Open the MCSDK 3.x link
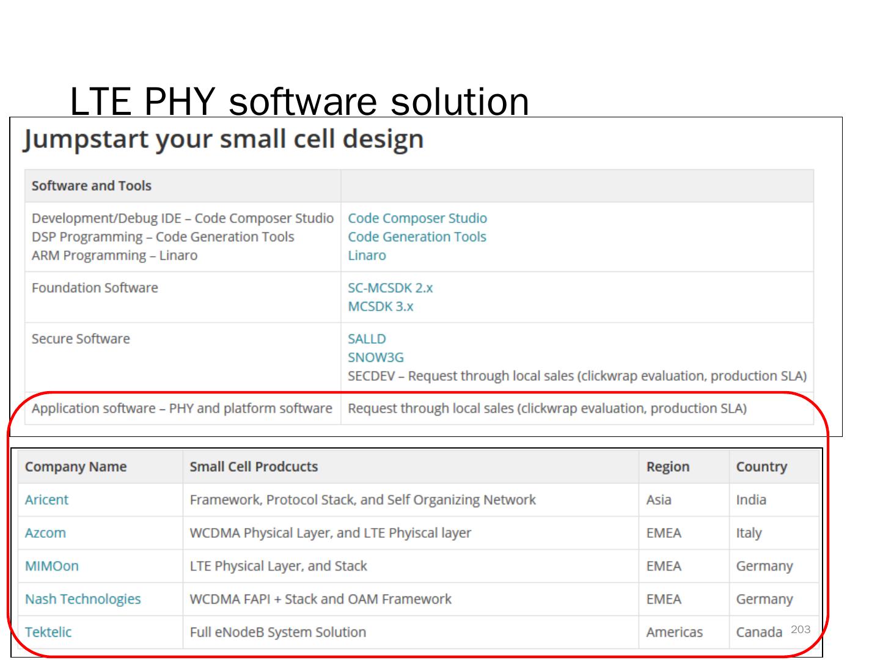This screenshot has width=880, height=660. tap(380, 306)
